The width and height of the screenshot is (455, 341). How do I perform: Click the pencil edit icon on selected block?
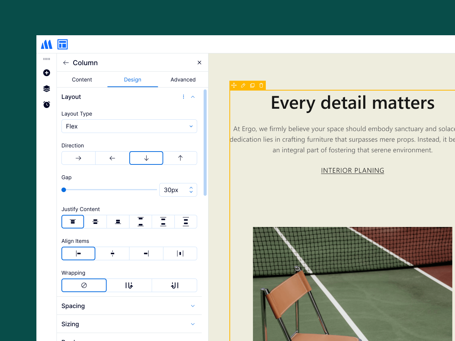click(x=243, y=86)
